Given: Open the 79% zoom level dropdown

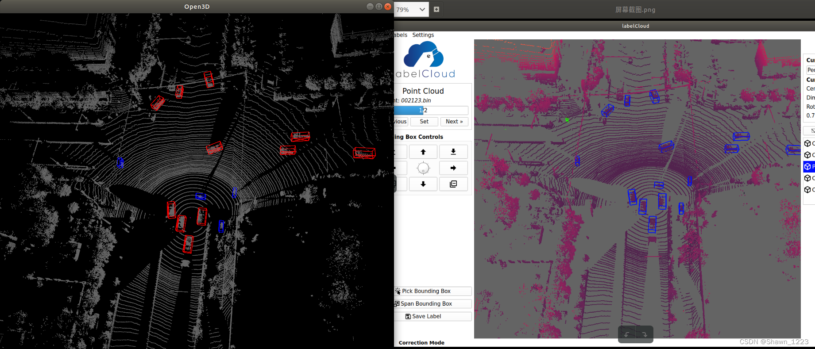Looking at the screenshot, I should coord(411,9).
